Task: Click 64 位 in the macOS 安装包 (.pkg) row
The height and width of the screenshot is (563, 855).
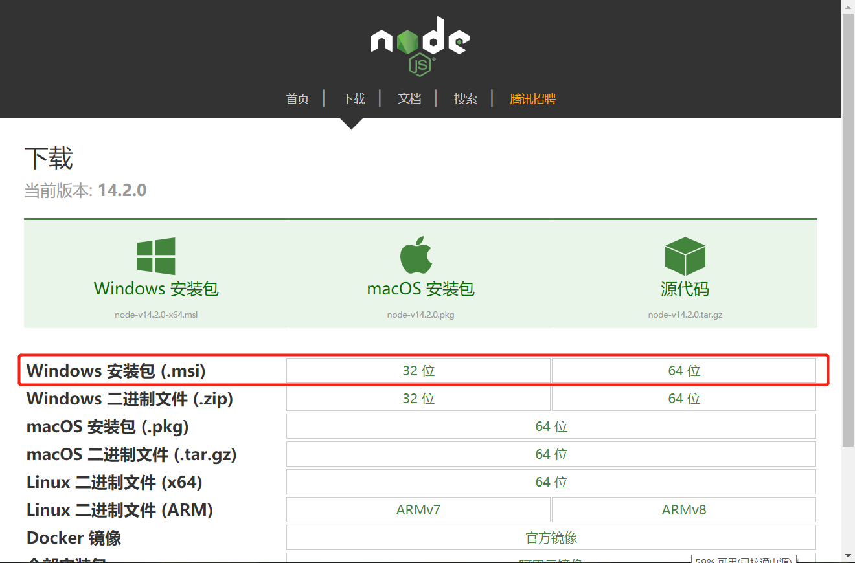Action: (551, 426)
